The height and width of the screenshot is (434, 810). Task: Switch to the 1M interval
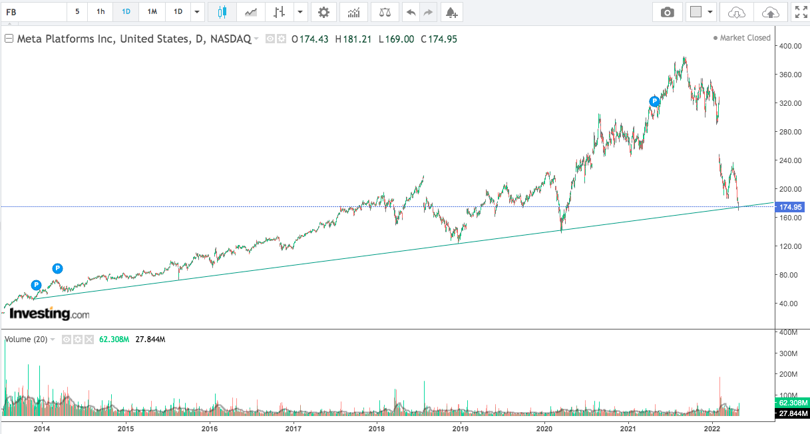click(x=152, y=12)
